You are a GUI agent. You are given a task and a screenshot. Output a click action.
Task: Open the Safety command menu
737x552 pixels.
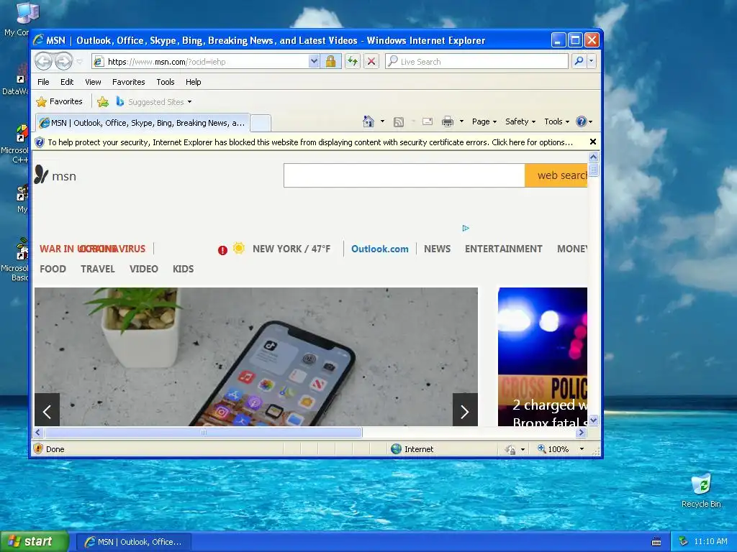[x=520, y=121]
